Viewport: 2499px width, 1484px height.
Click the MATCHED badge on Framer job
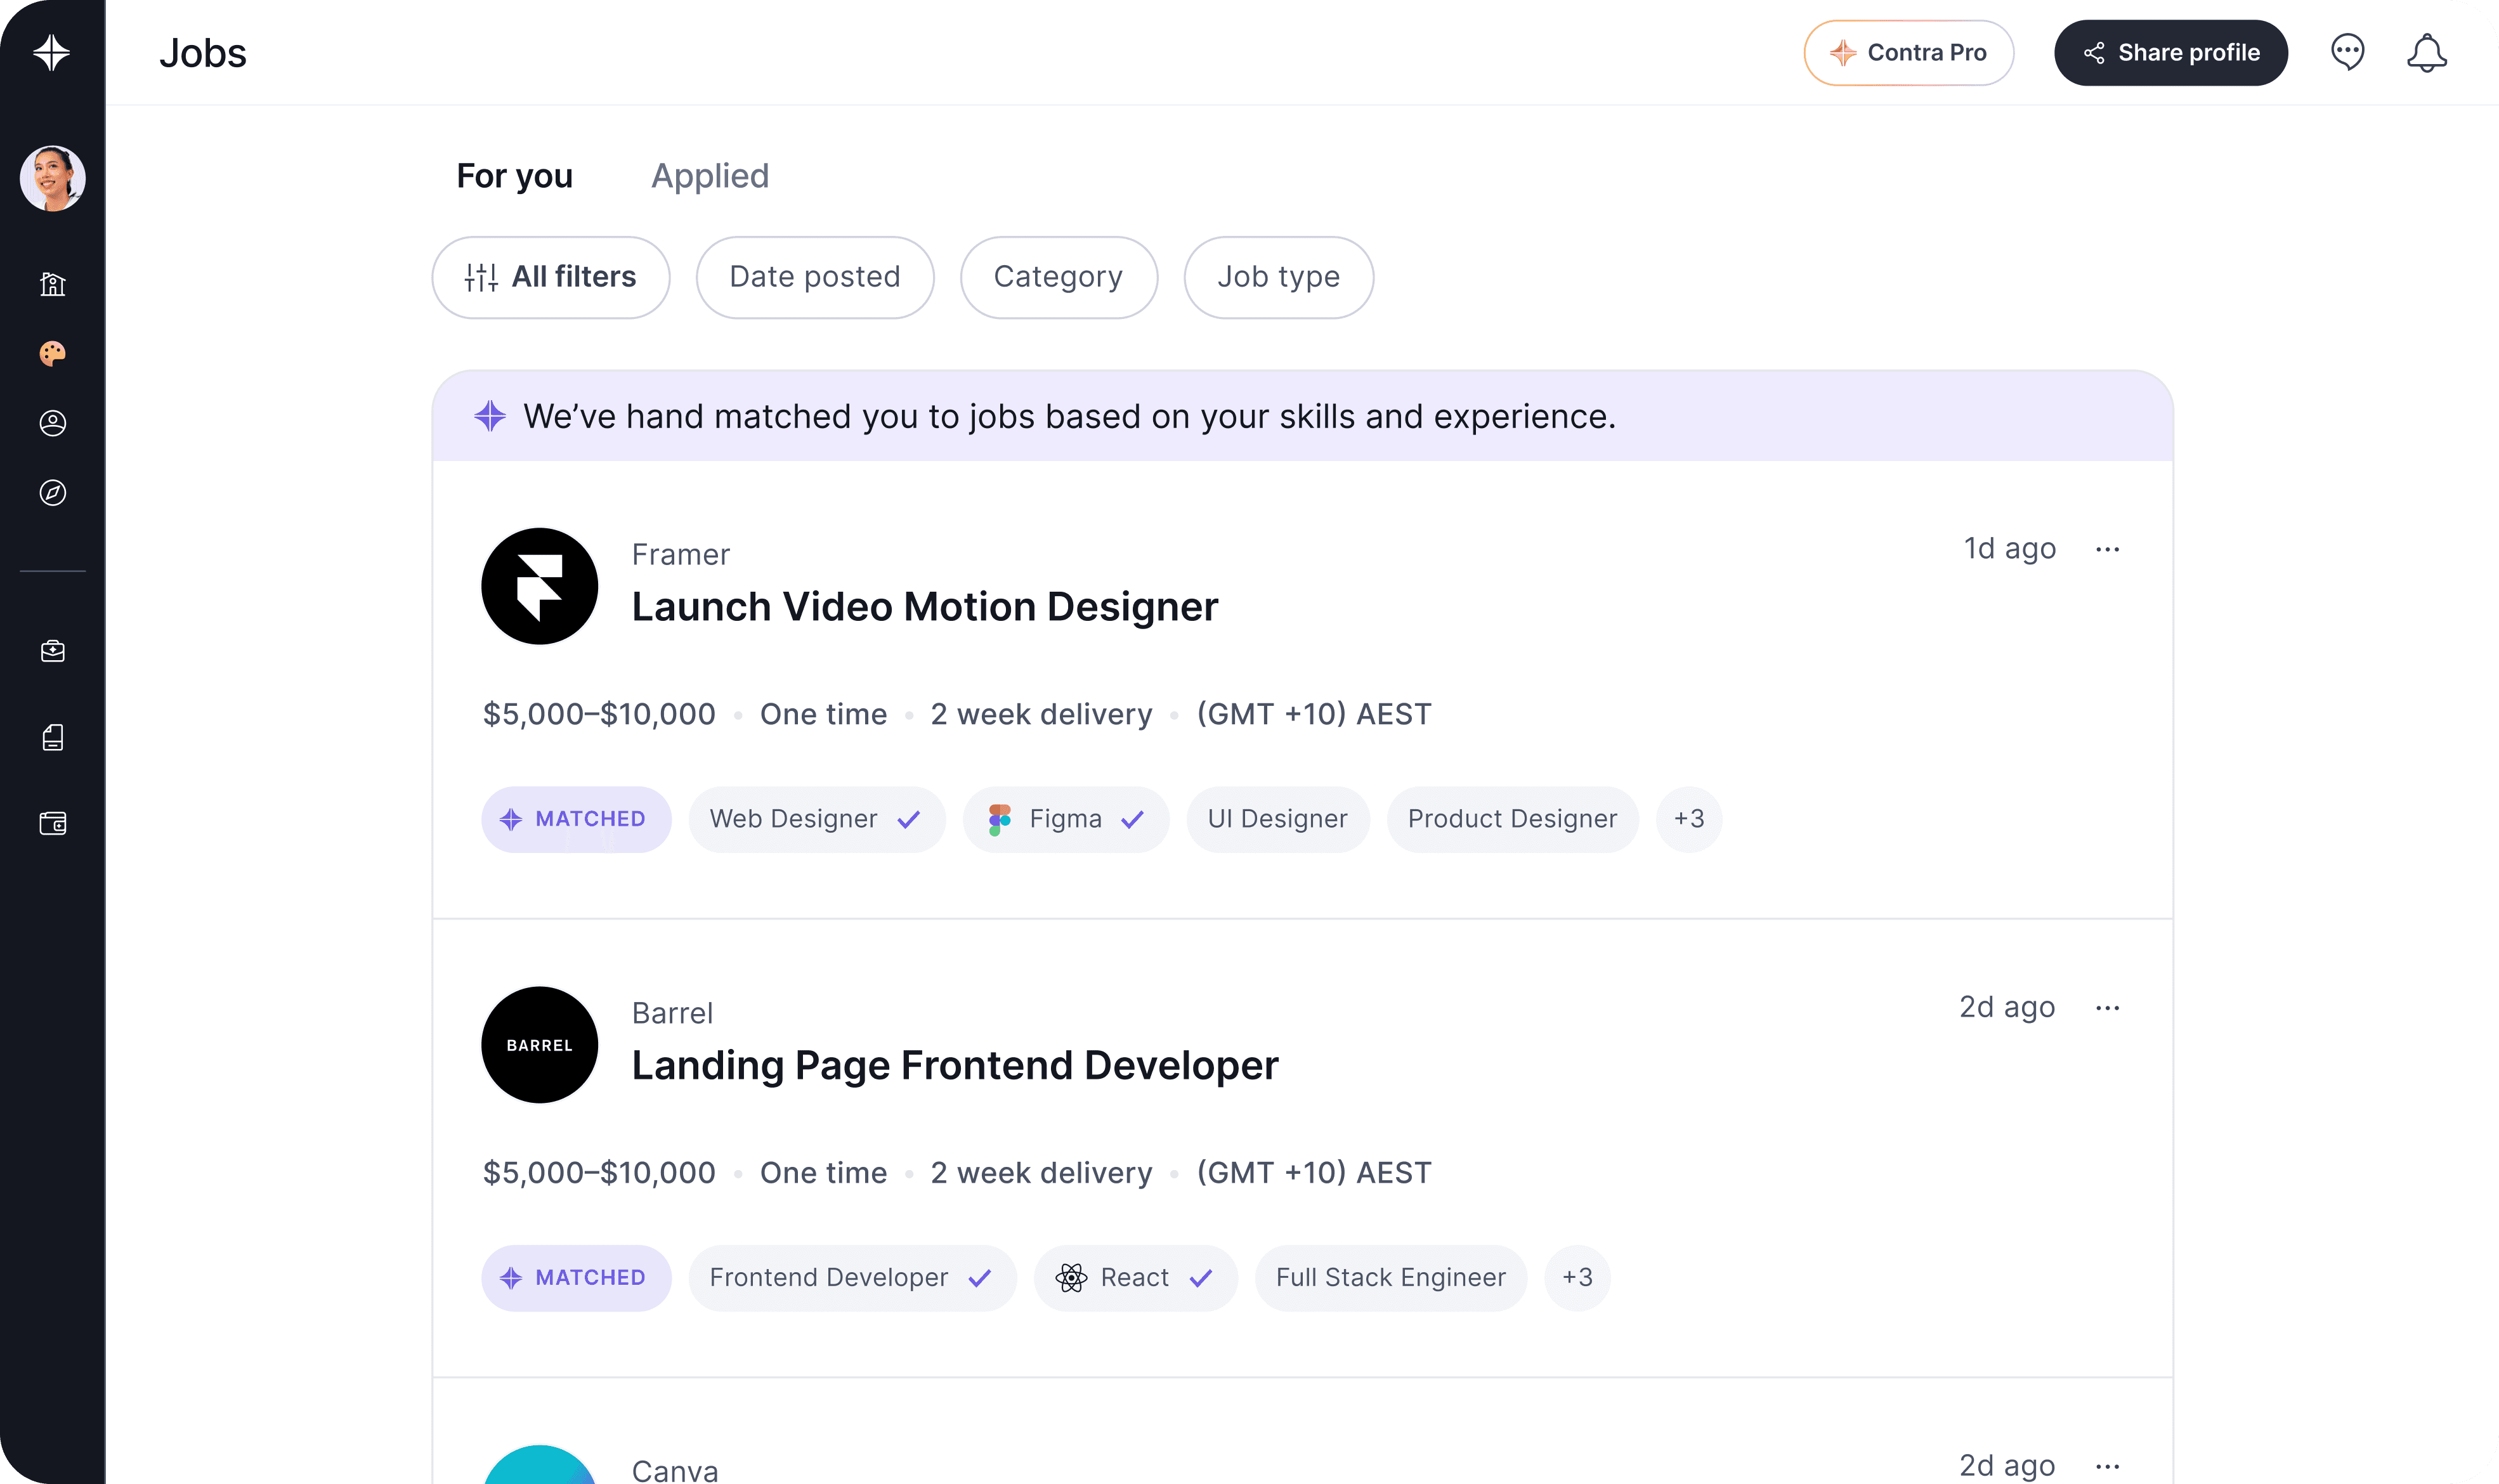576,819
